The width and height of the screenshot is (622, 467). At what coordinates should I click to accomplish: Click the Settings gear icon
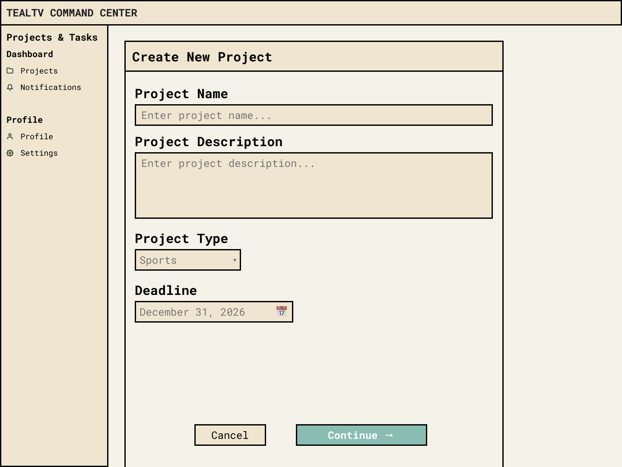tap(10, 153)
